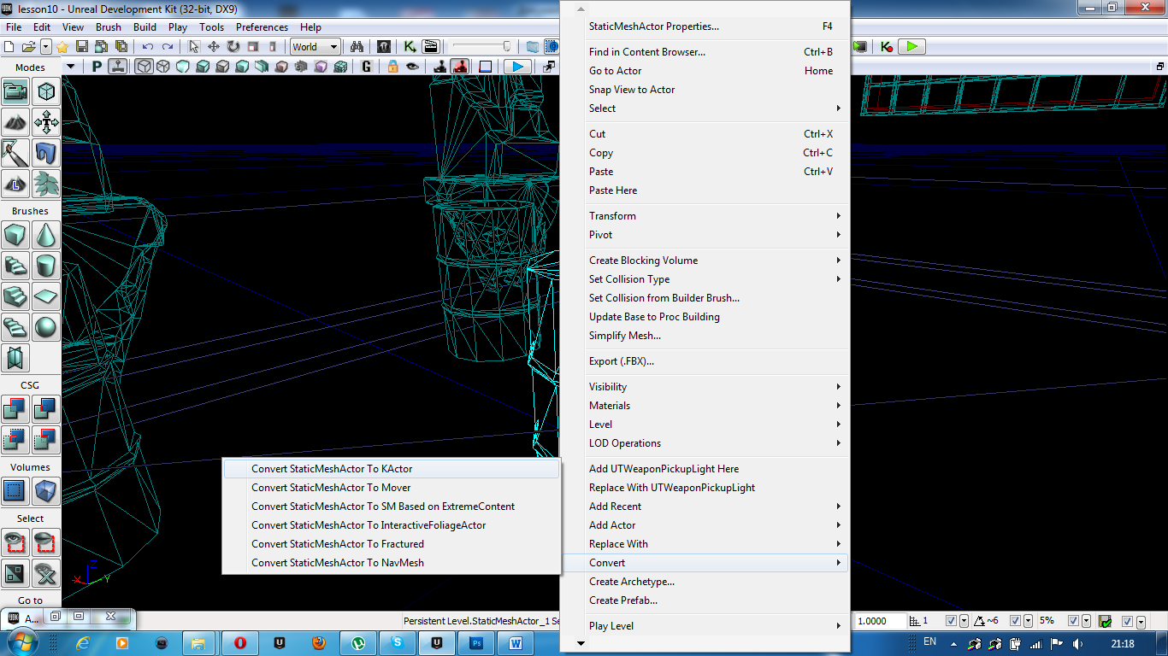Click CSG Add button

point(15,409)
